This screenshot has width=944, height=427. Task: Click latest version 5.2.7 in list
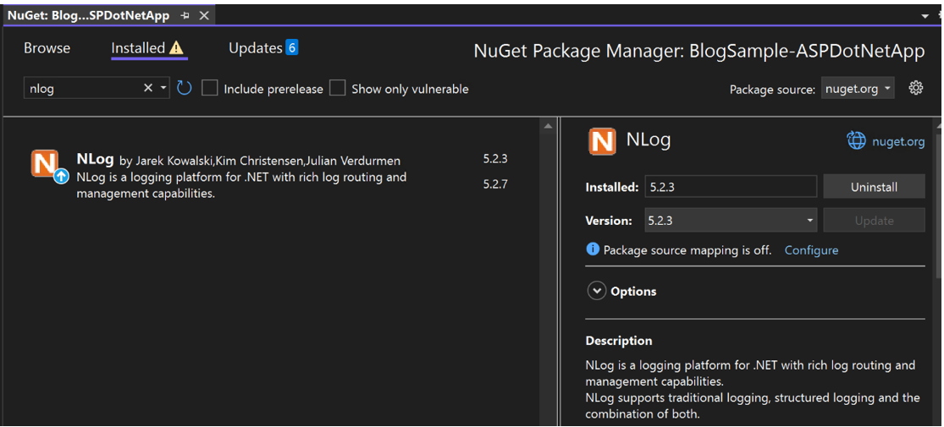click(x=495, y=184)
